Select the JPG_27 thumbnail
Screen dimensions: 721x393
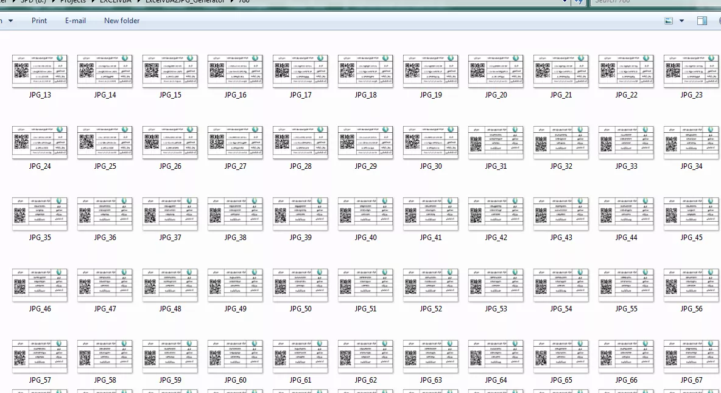coord(236,142)
